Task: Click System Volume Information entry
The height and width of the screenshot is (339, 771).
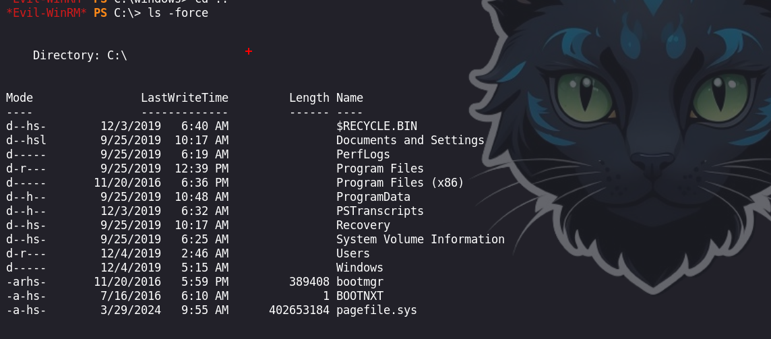Action: pos(421,239)
